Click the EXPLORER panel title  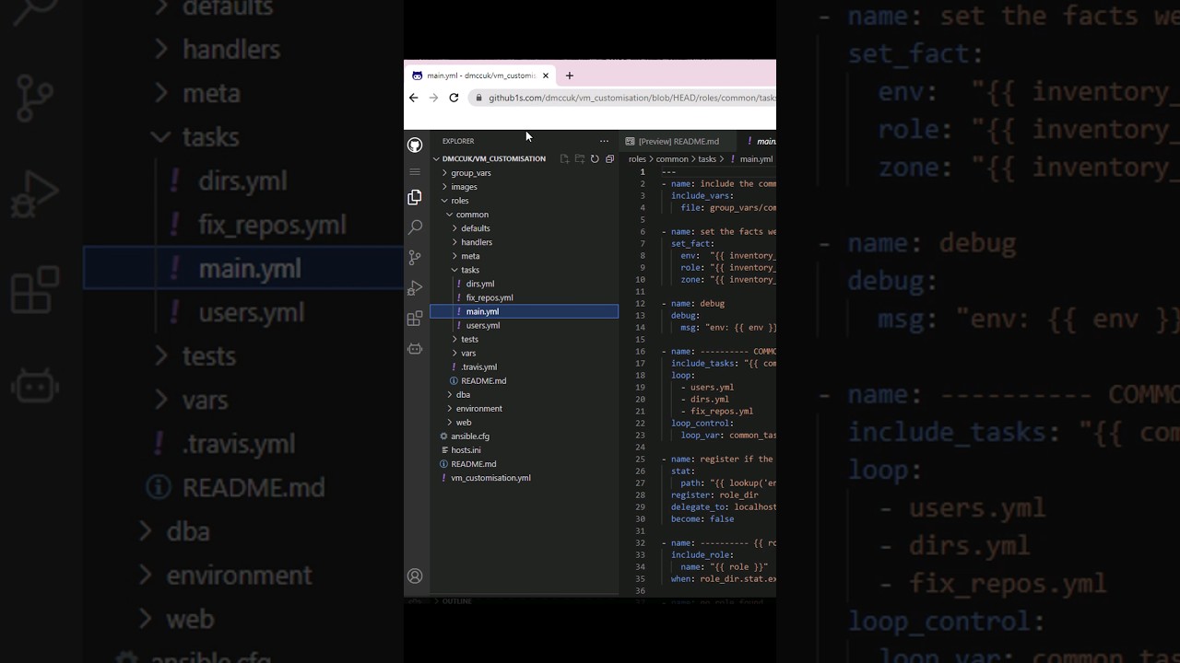(458, 141)
